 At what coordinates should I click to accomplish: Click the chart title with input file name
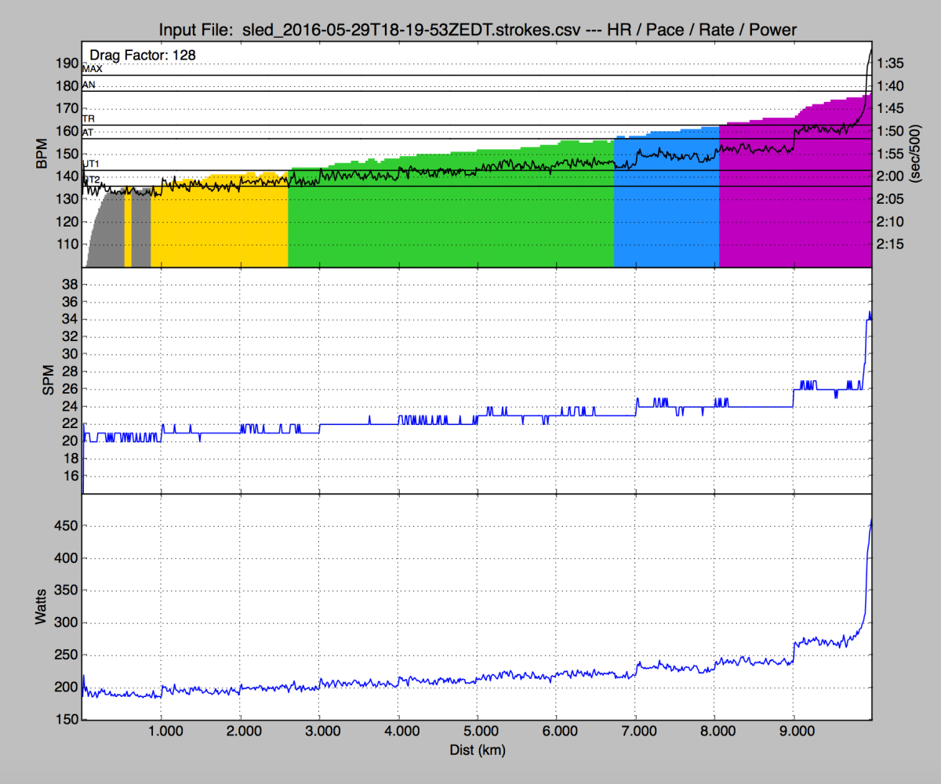(478, 30)
